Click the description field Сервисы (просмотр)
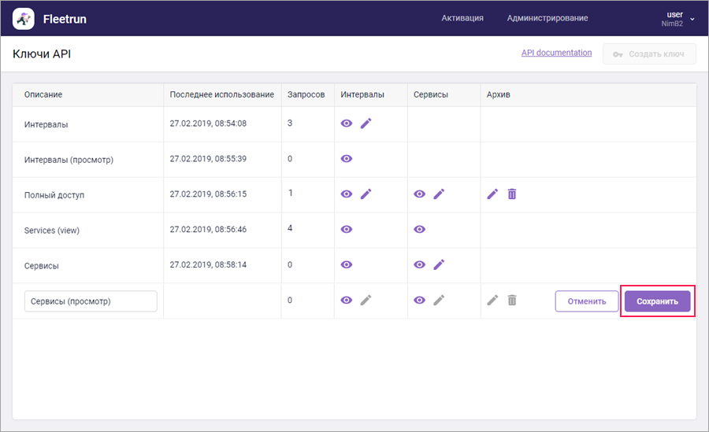709x432 pixels. pos(91,301)
